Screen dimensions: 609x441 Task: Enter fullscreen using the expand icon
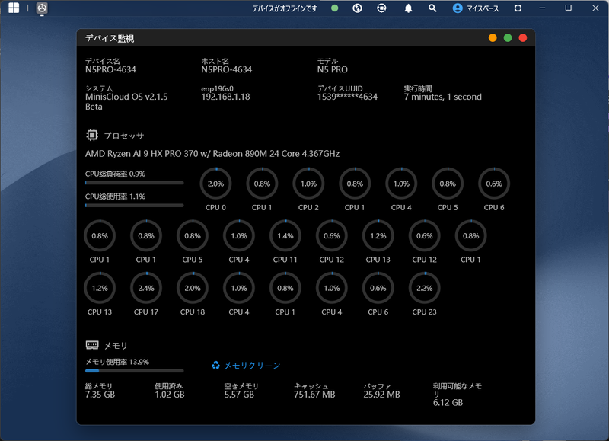click(519, 8)
